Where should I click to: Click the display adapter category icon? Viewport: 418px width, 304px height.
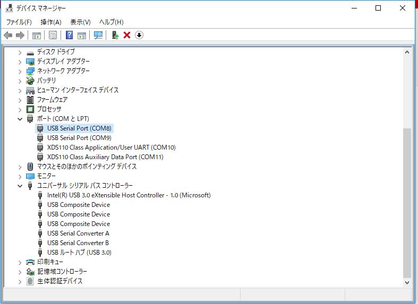(x=30, y=62)
